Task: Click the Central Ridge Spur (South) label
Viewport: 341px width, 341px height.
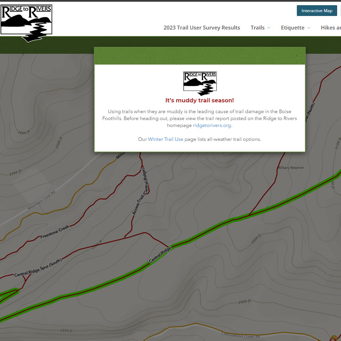Action: (38, 267)
